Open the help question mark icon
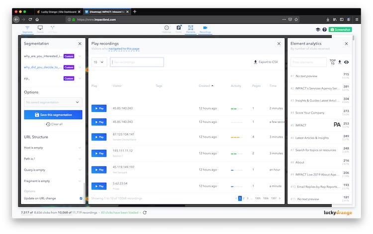 click(x=324, y=30)
